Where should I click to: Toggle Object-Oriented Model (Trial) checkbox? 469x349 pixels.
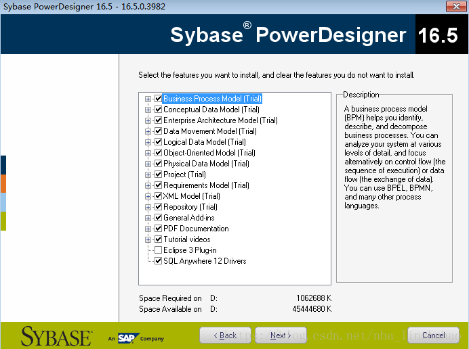[158, 153]
